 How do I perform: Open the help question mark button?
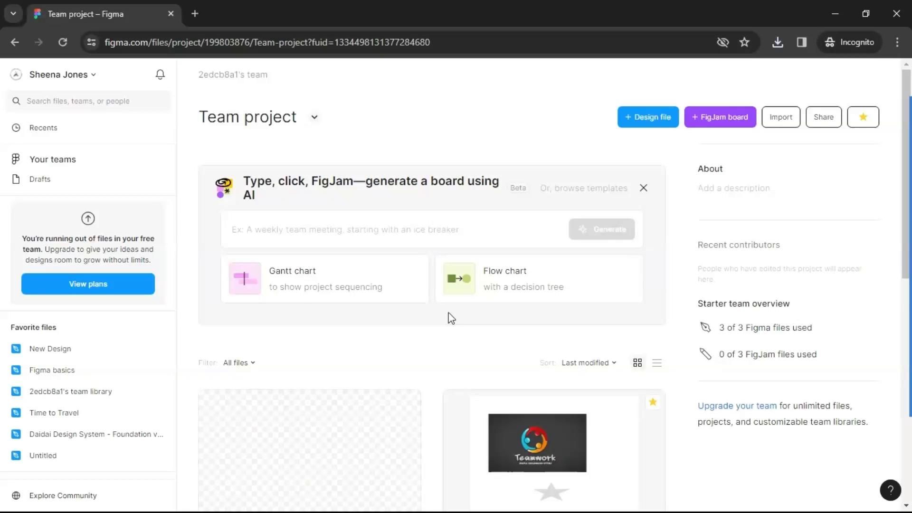890,490
